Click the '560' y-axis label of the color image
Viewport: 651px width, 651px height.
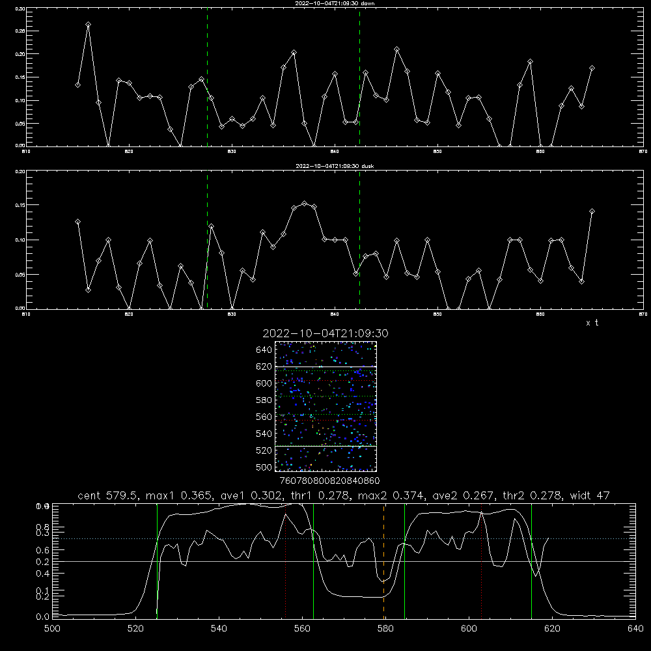pos(264,417)
